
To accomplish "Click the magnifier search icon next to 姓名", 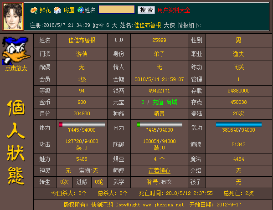I will [81, 10].
